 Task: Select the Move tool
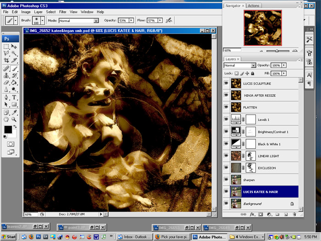[14, 47]
